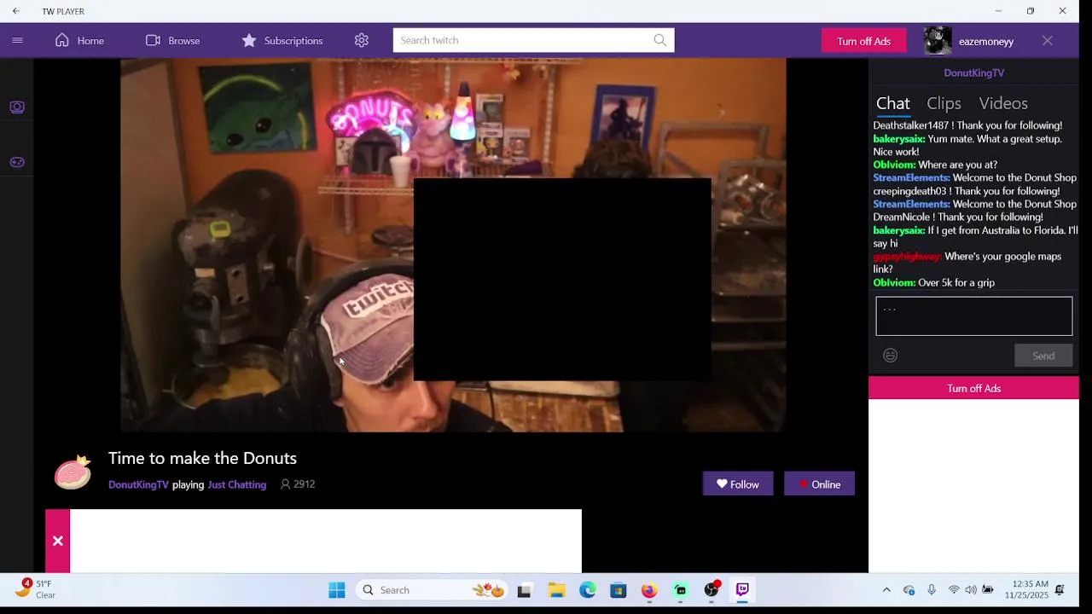Click the chat message input box
The image size is (1092, 614).
(973, 316)
